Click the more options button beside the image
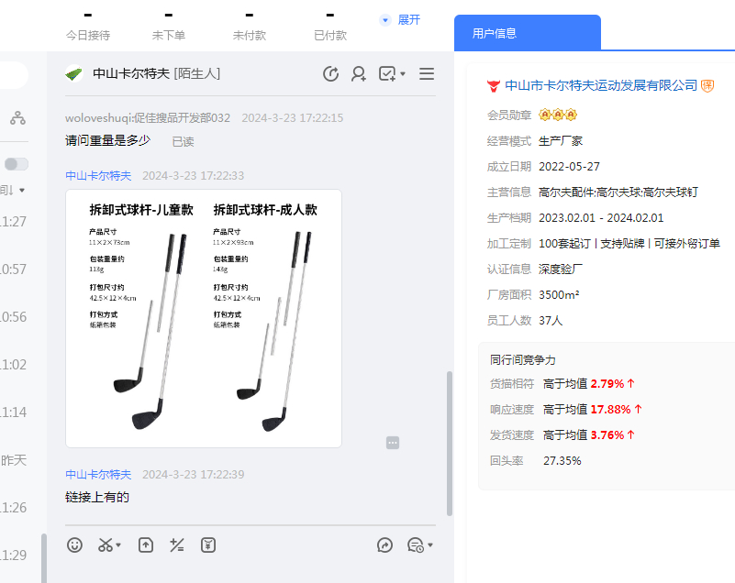735x583 pixels. 393,443
